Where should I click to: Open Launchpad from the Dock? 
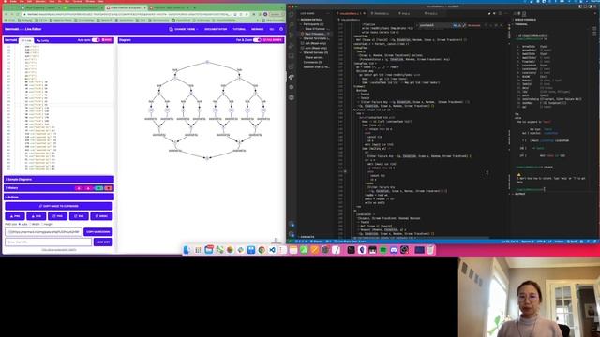click(x=198, y=250)
